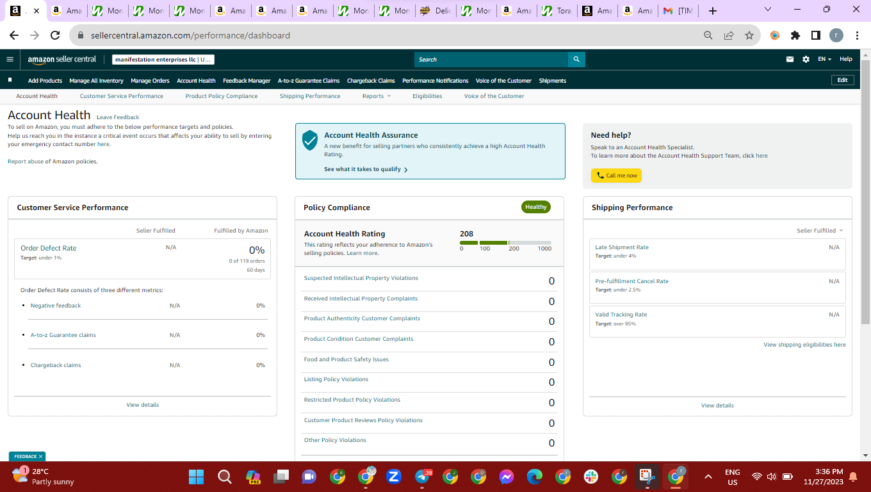
Task: Open the notification bell in the system tray
Action: click(x=852, y=477)
